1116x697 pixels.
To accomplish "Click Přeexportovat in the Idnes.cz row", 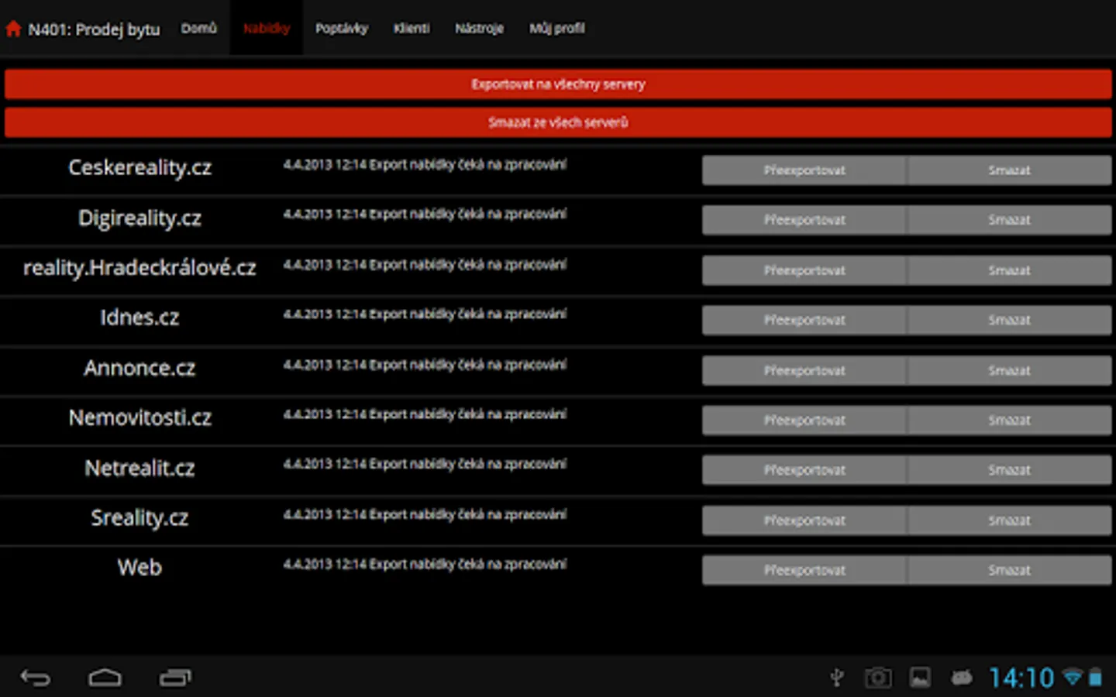I will point(804,320).
